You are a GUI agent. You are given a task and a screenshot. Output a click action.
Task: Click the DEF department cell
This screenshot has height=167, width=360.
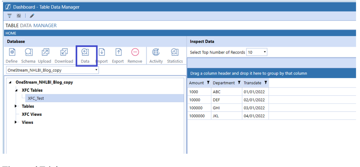tap(227, 100)
